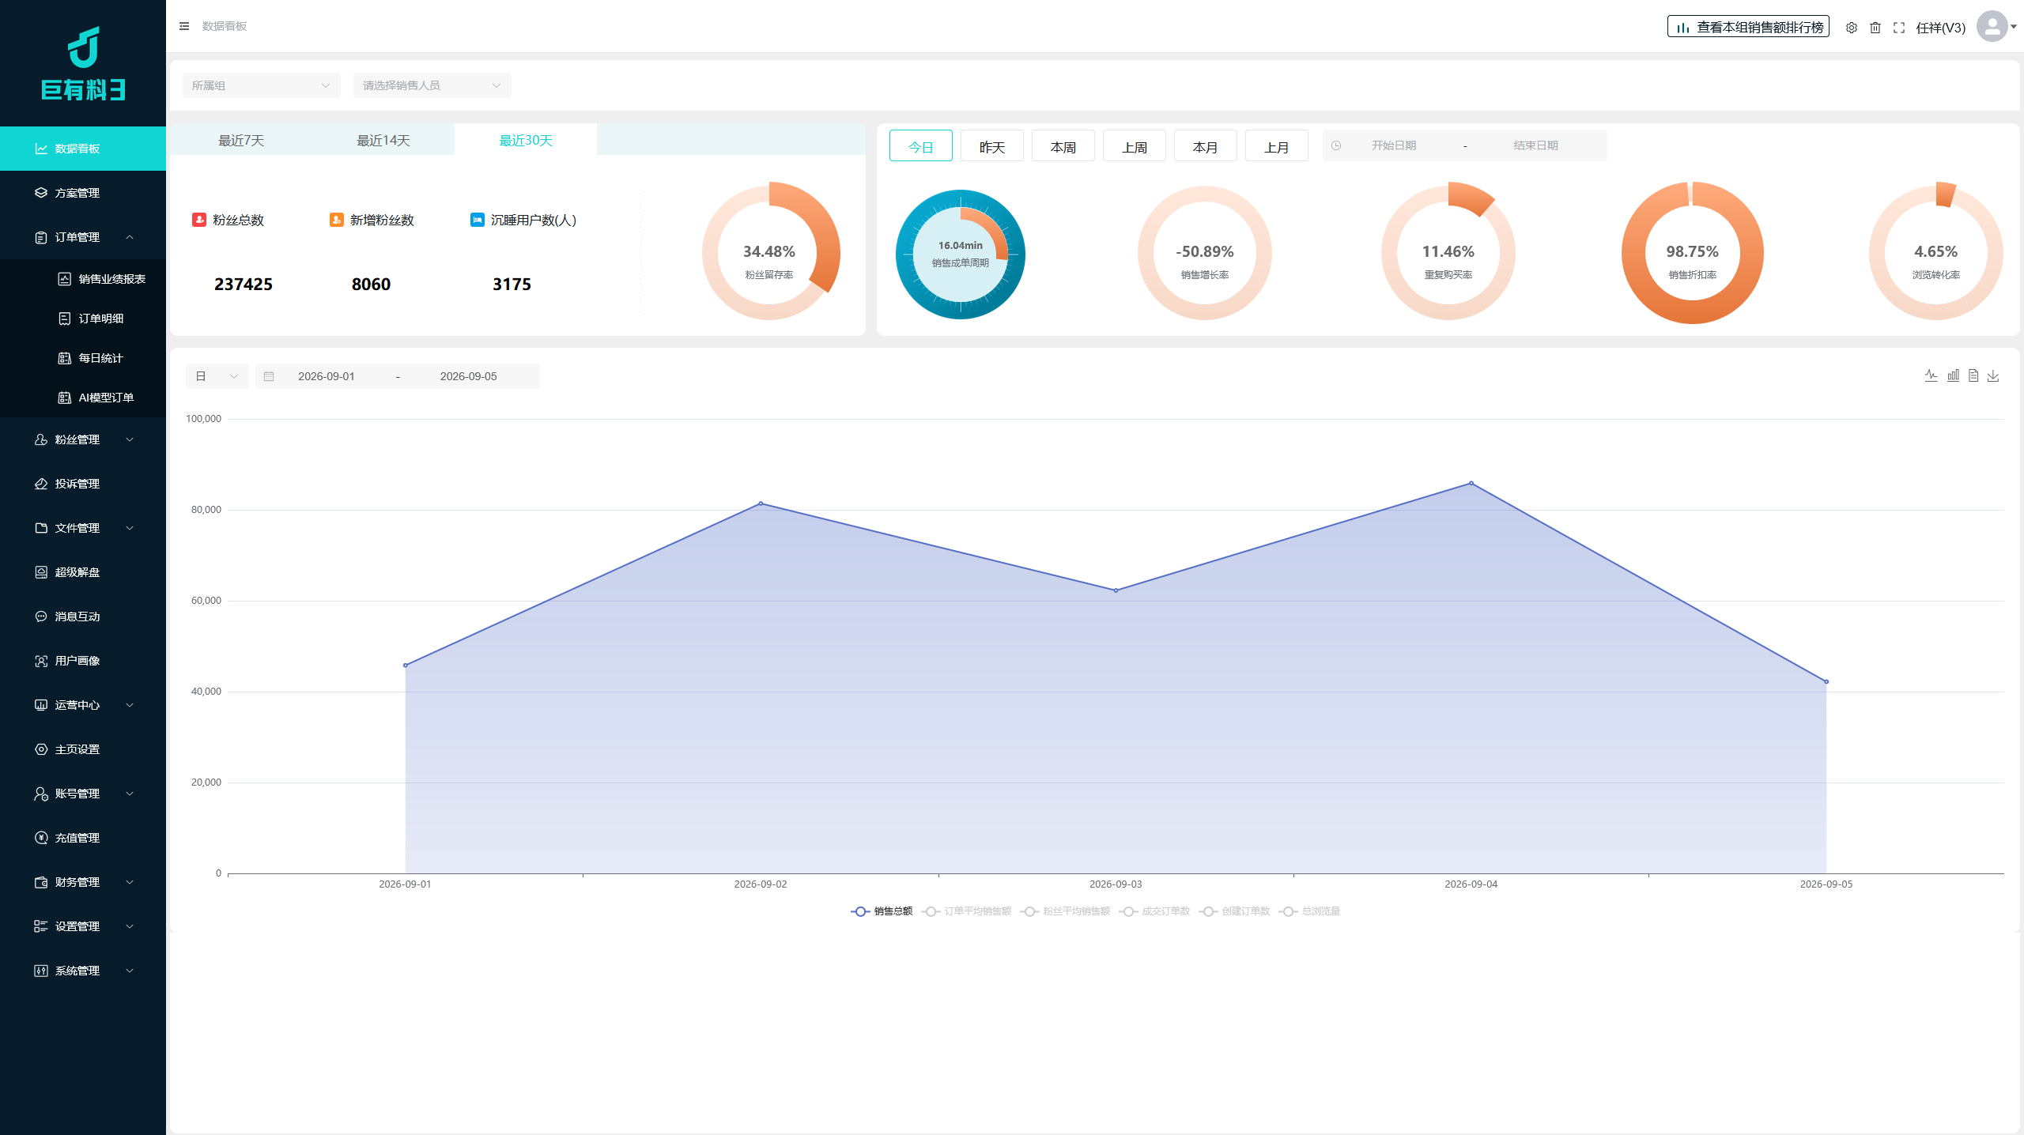Expand 财务管理 sidebar group
The height and width of the screenshot is (1135, 2024).
point(83,882)
